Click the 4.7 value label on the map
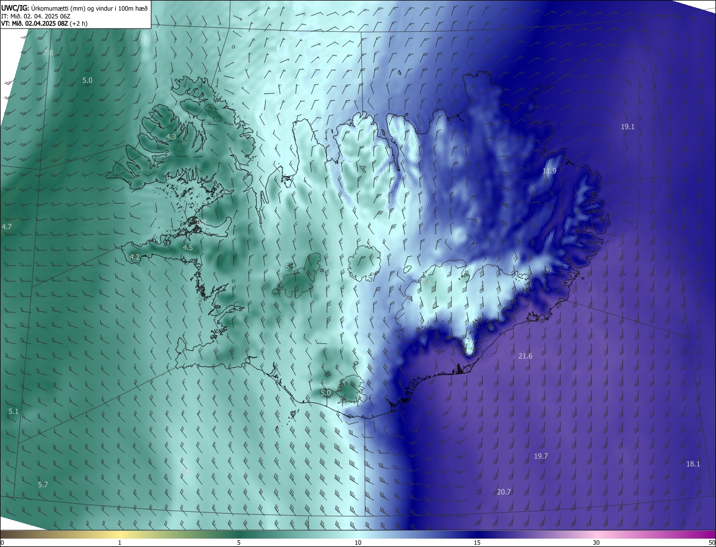The height and width of the screenshot is (547, 716). 7,227
